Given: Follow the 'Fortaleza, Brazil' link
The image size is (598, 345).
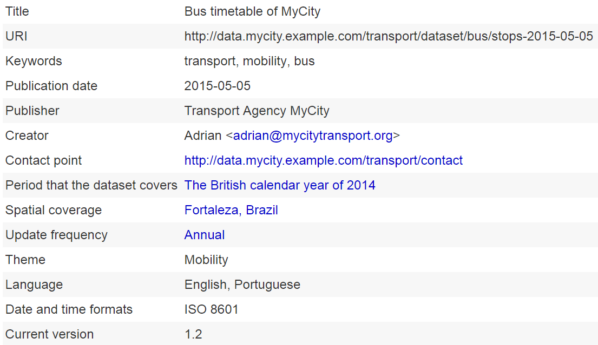Looking at the screenshot, I should (x=231, y=210).
